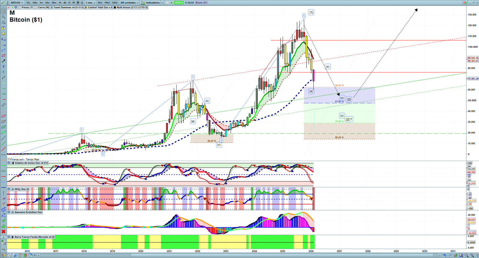Click zoom in magnifier at bottom right
This screenshot has width=479, height=258.
[x=472, y=255]
